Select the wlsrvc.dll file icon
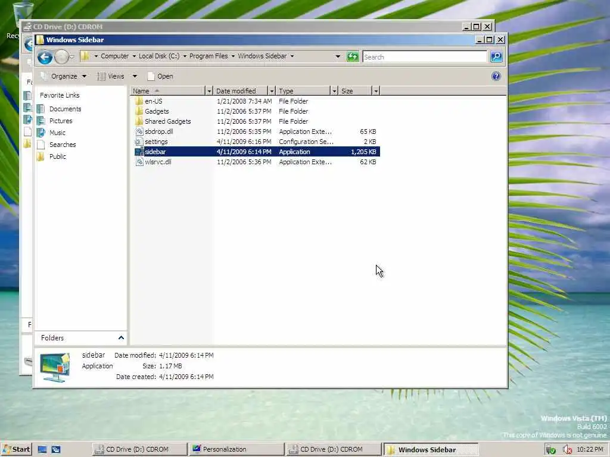 pos(139,162)
